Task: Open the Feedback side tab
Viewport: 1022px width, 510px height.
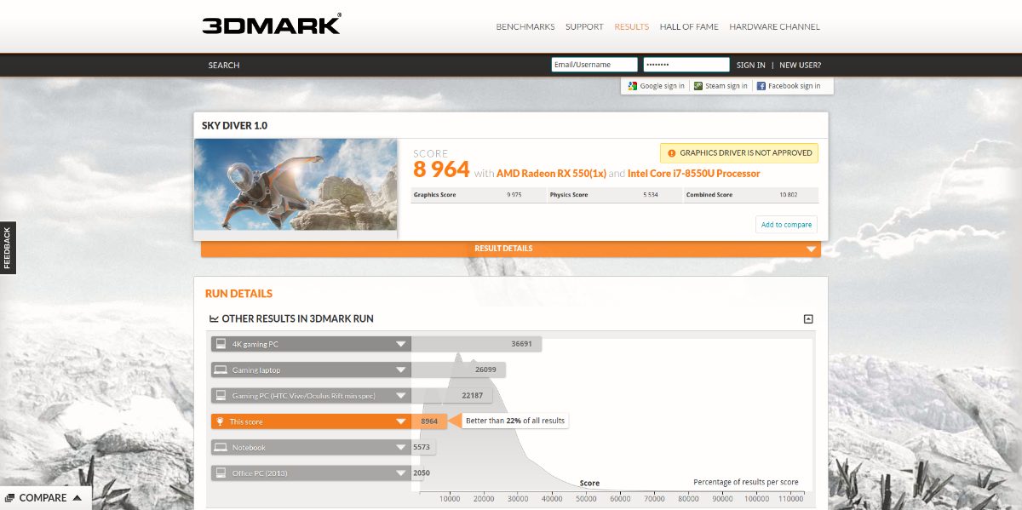Action: [8, 247]
